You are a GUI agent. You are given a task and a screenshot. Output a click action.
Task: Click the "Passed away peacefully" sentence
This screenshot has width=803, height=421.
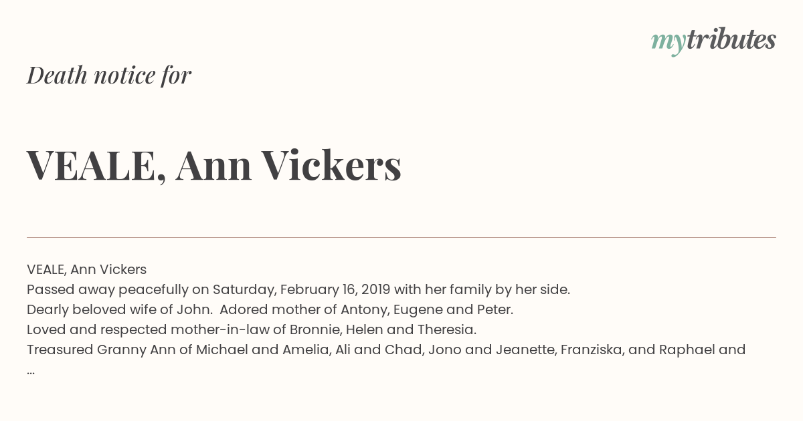(298, 289)
